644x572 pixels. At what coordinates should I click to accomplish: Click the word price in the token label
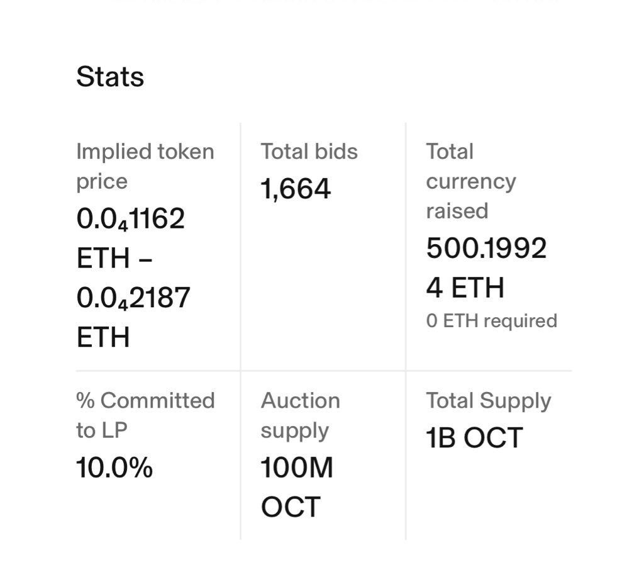point(102,181)
